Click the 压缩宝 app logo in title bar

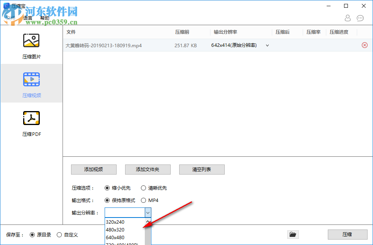(7, 6)
